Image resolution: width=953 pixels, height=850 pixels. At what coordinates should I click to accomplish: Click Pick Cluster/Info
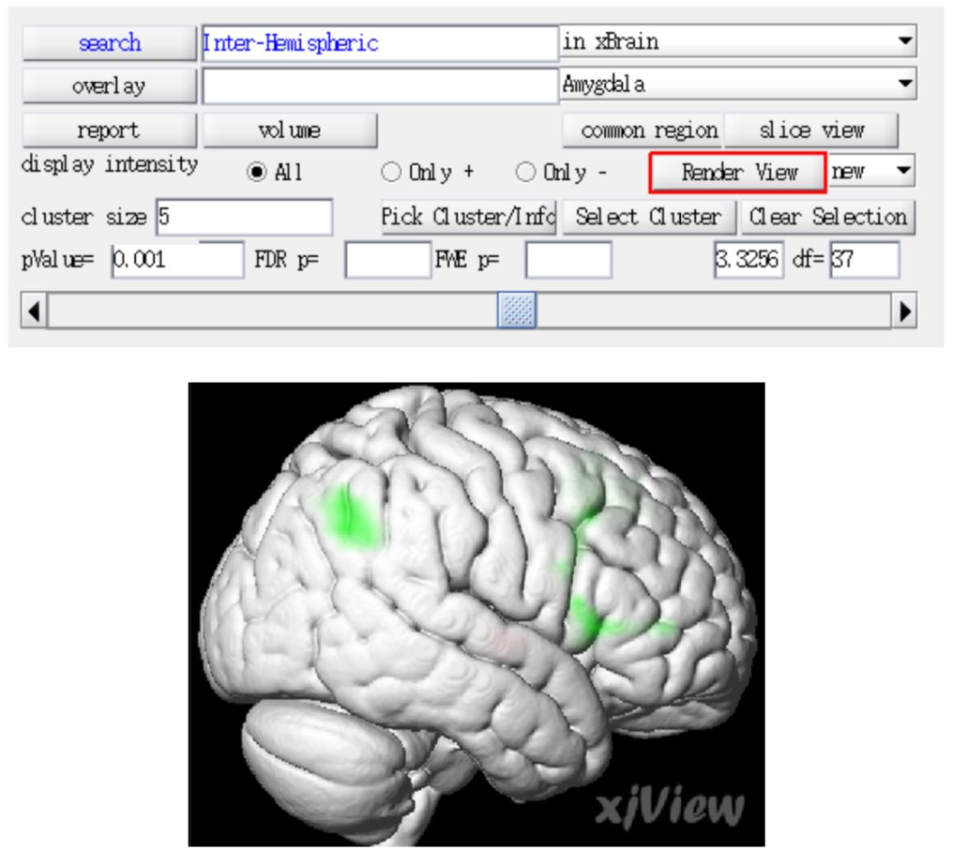click(x=467, y=217)
